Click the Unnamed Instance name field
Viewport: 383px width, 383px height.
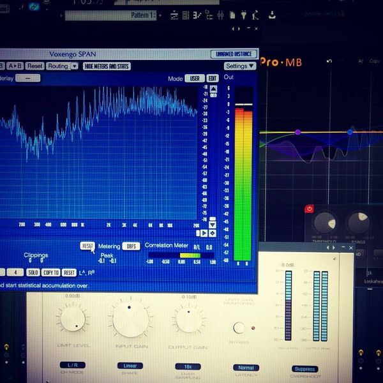point(234,54)
